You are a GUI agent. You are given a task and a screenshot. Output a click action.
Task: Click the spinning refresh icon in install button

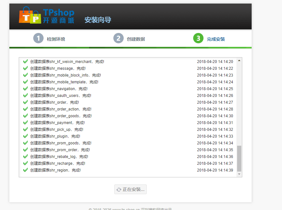(x=119, y=190)
